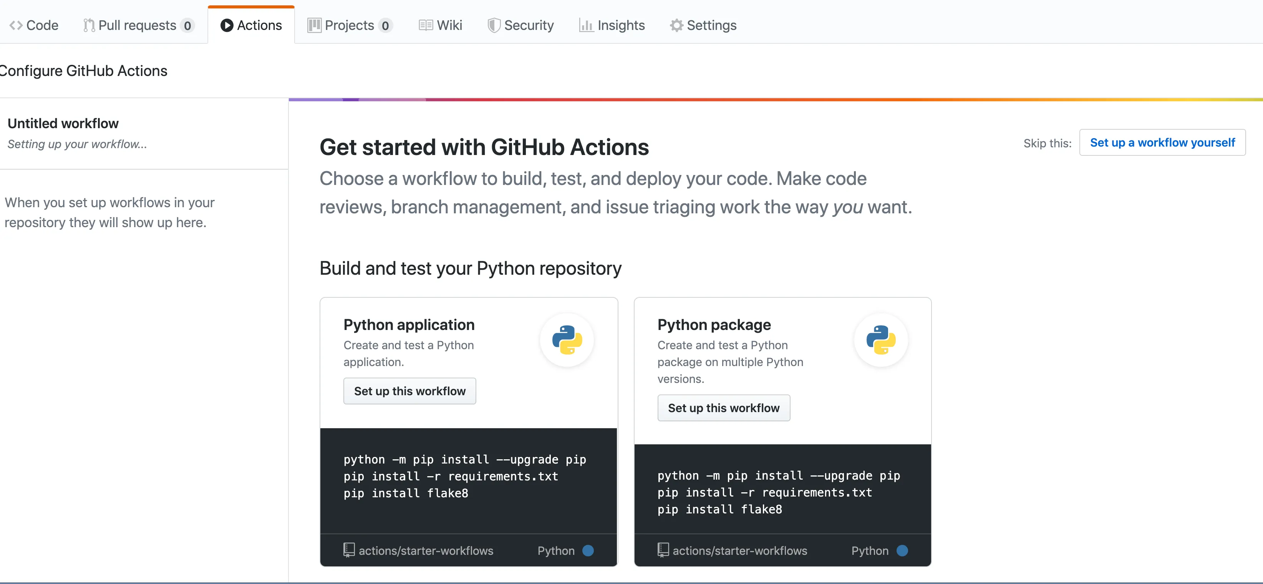The width and height of the screenshot is (1263, 584).
Task: Click blue Python language dot on package card
Action: click(902, 551)
